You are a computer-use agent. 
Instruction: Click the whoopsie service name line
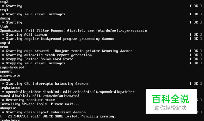click(x=8, y=108)
